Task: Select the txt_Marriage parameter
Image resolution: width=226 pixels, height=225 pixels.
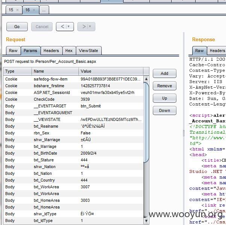Action: (73, 147)
